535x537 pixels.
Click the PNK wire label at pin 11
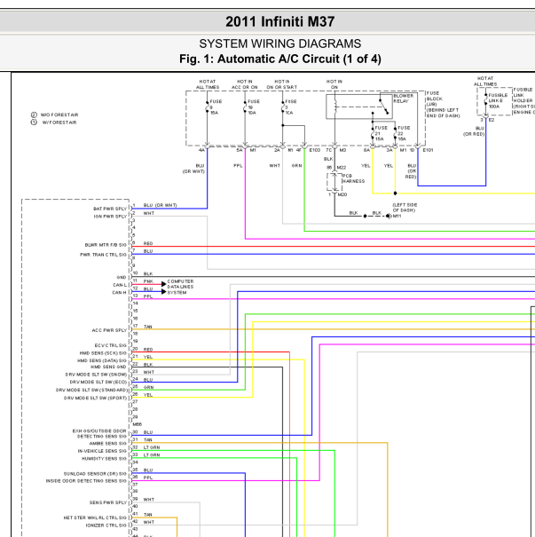(148, 281)
